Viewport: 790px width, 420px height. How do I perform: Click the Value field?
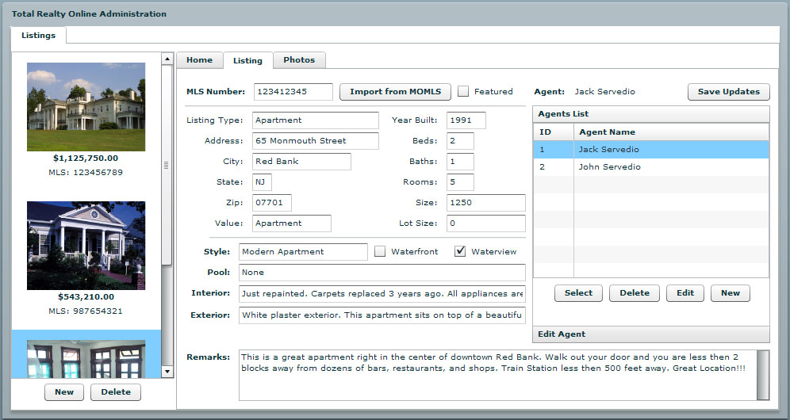point(292,223)
